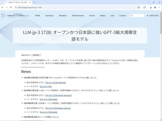View site information icon in address bar
Screen dimensions: 162x121
16,8
